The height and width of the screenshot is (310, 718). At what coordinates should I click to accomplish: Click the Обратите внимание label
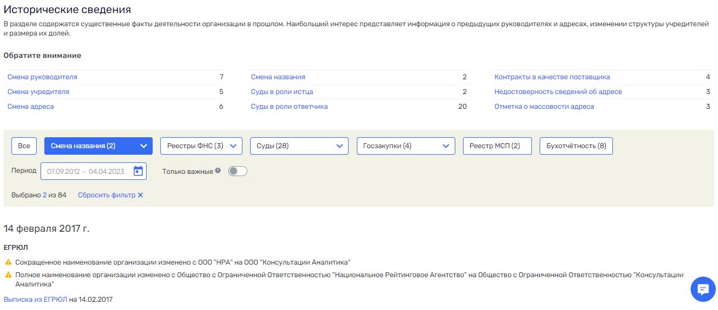42,56
